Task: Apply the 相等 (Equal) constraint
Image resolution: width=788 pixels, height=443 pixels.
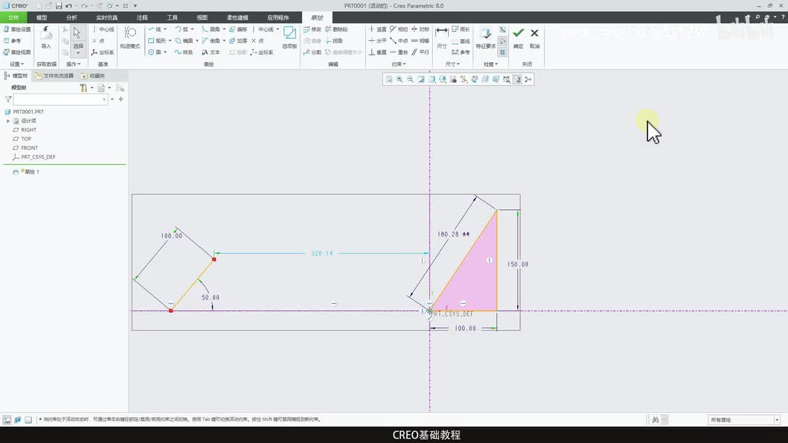Action: [x=420, y=41]
